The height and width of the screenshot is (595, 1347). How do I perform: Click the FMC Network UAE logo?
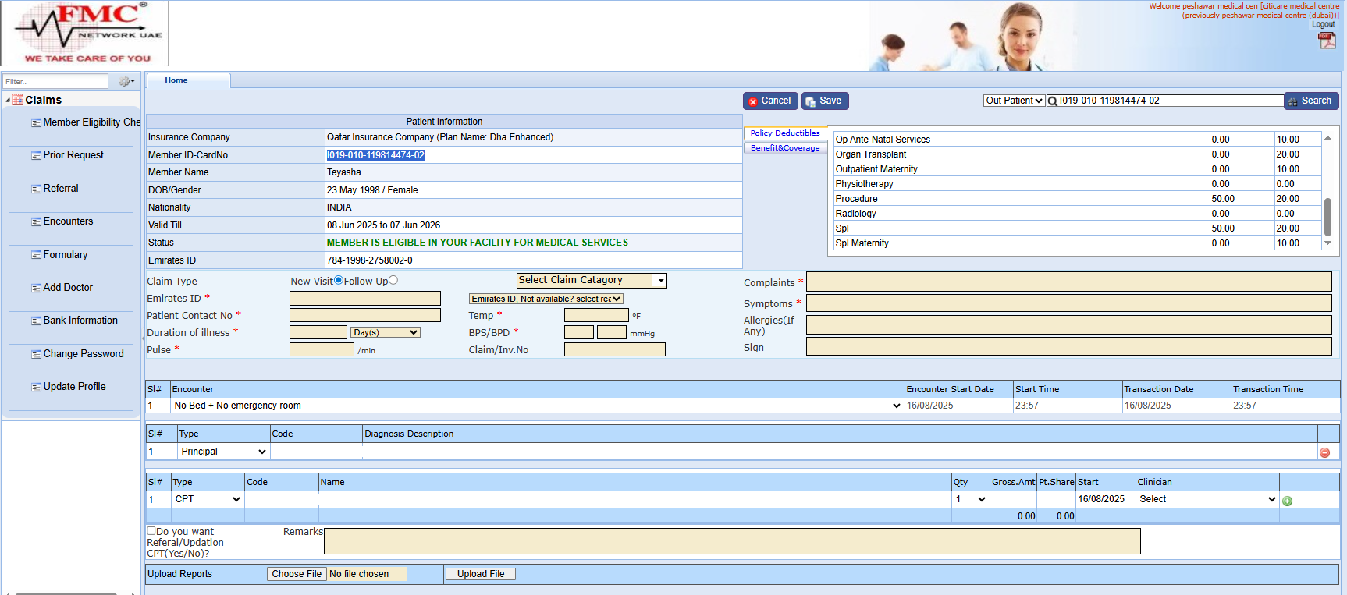click(x=85, y=34)
